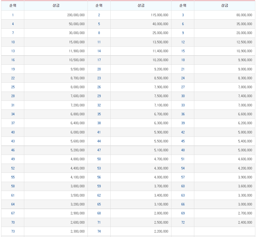The width and height of the screenshot is (257, 237).
Task: Click the prize 8,300,000
Action: click(x=245, y=78)
